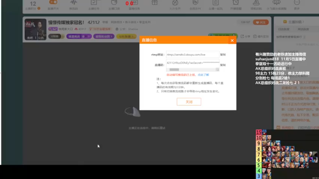Click the 主播口袋 wallet icon
The image size is (319, 179).
point(114,3)
